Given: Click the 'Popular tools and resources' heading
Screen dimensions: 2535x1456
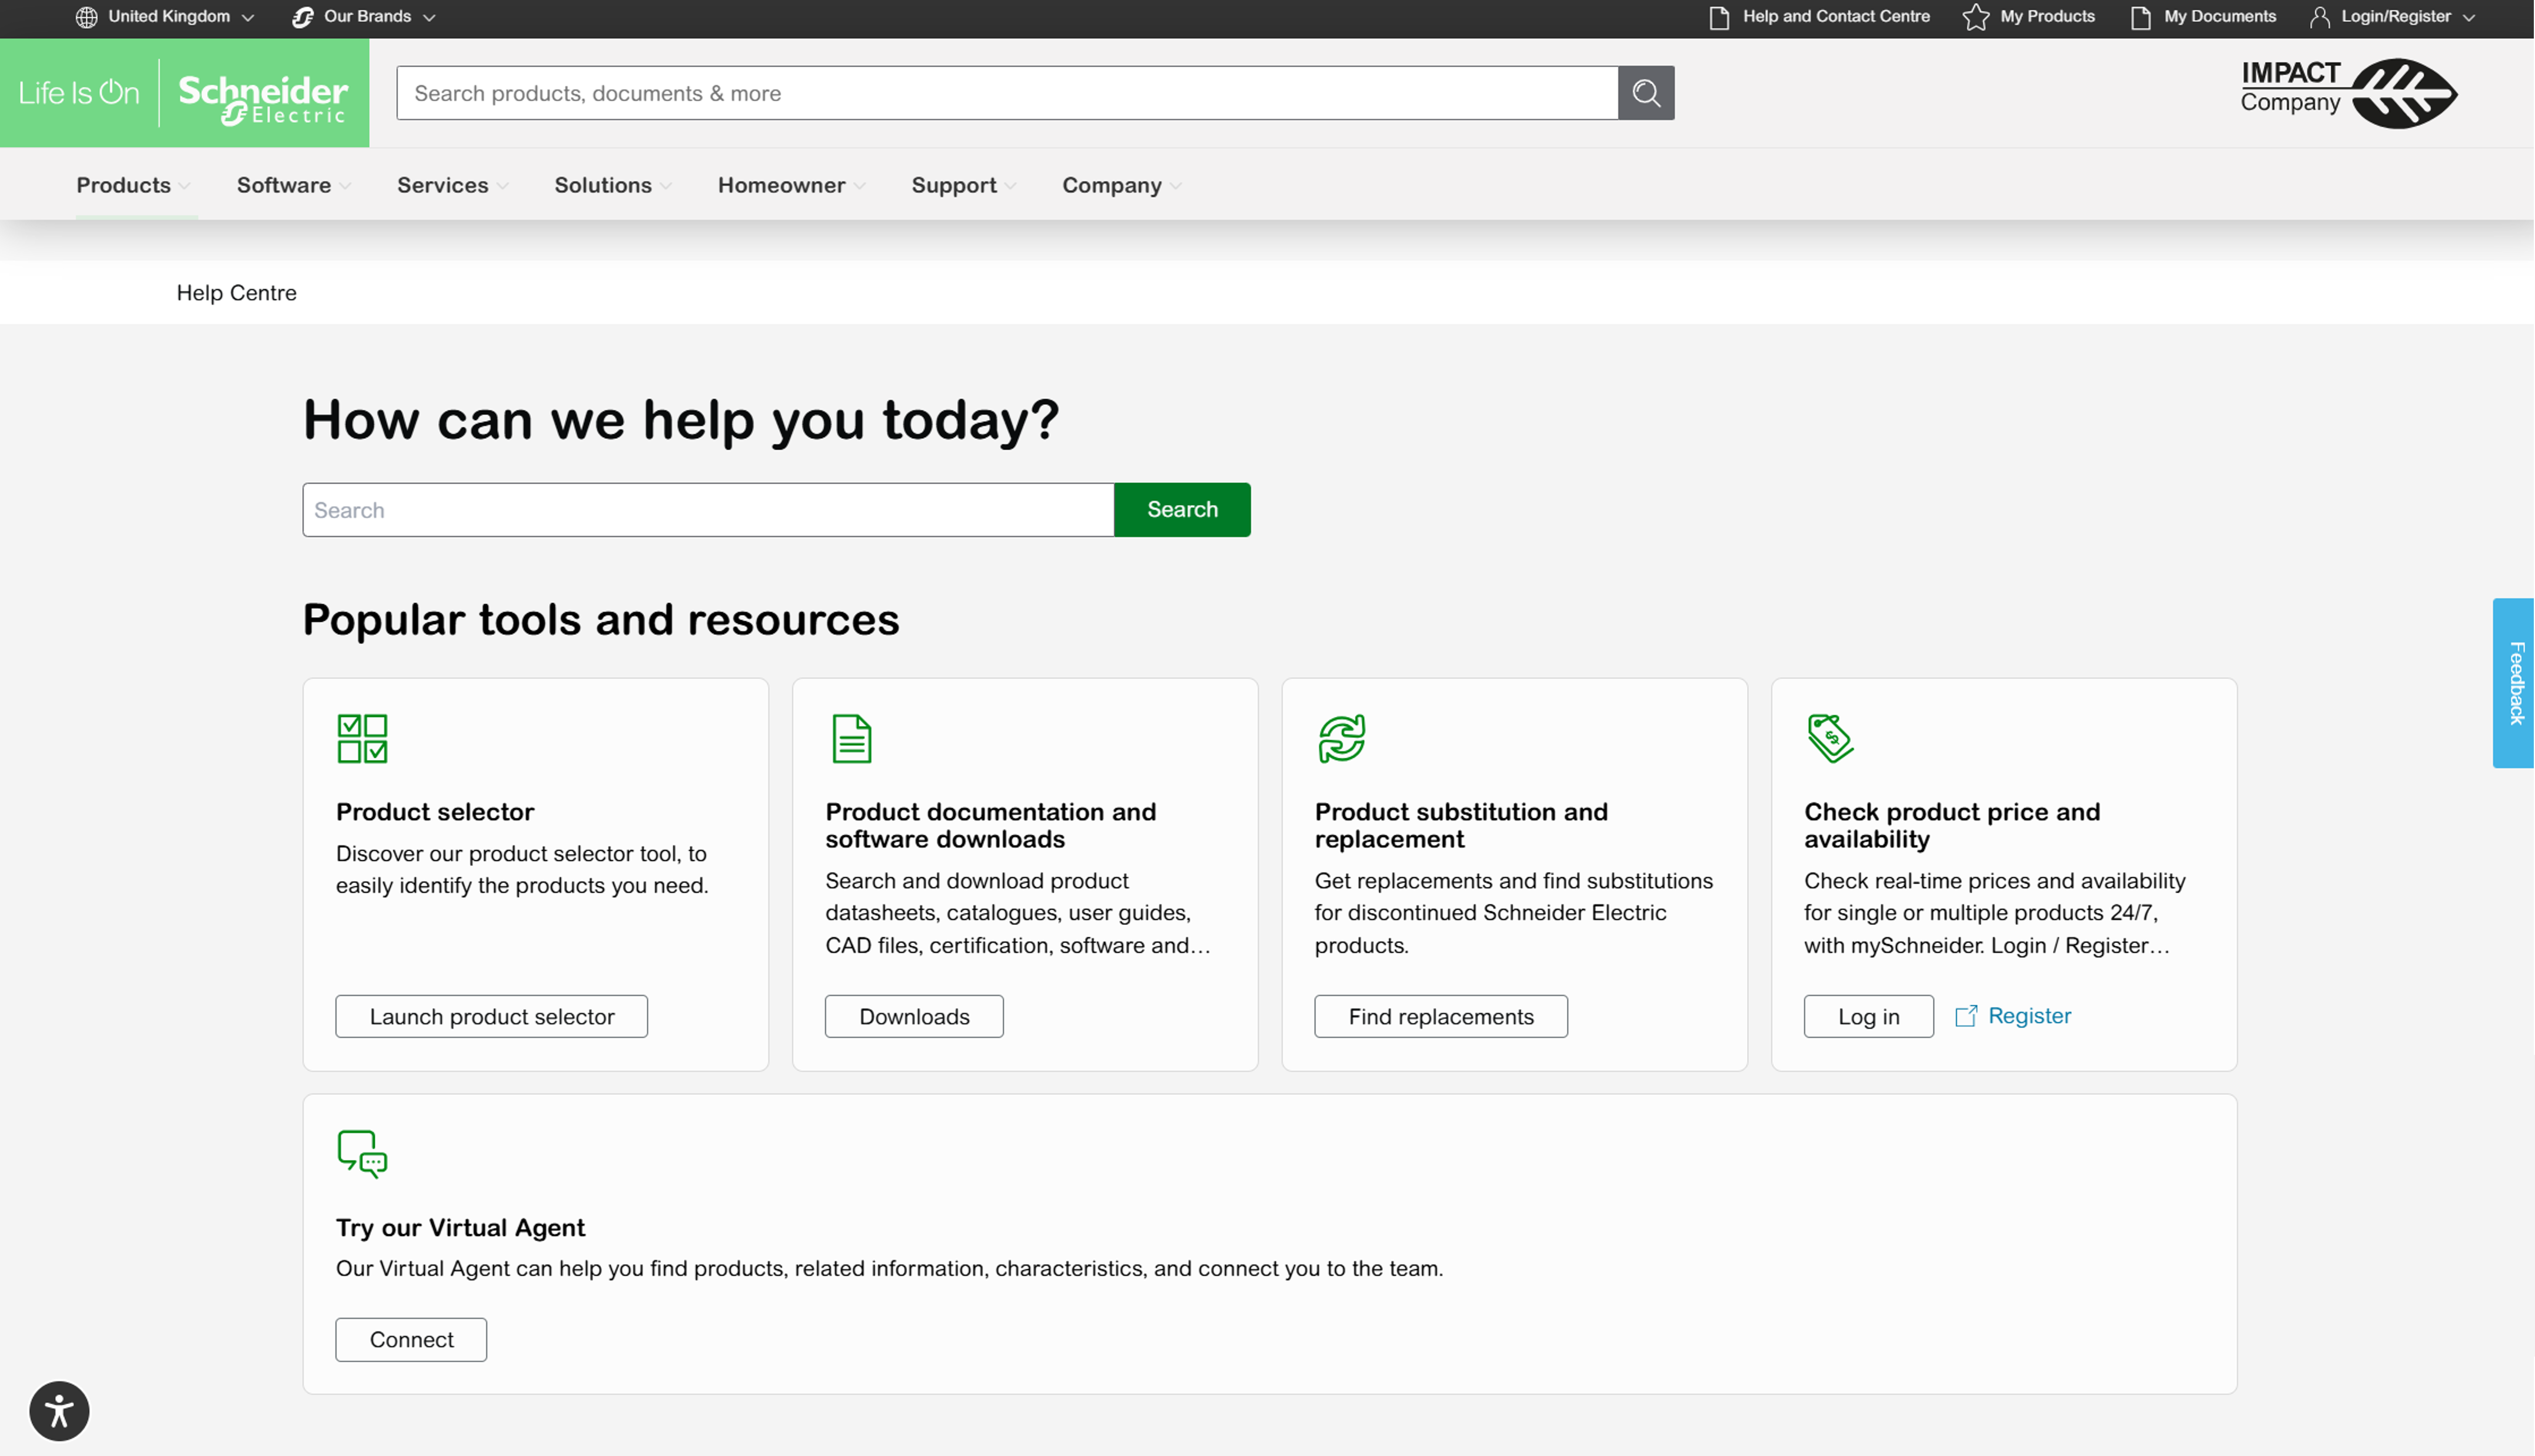Looking at the screenshot, I should [x=601, y=620].
